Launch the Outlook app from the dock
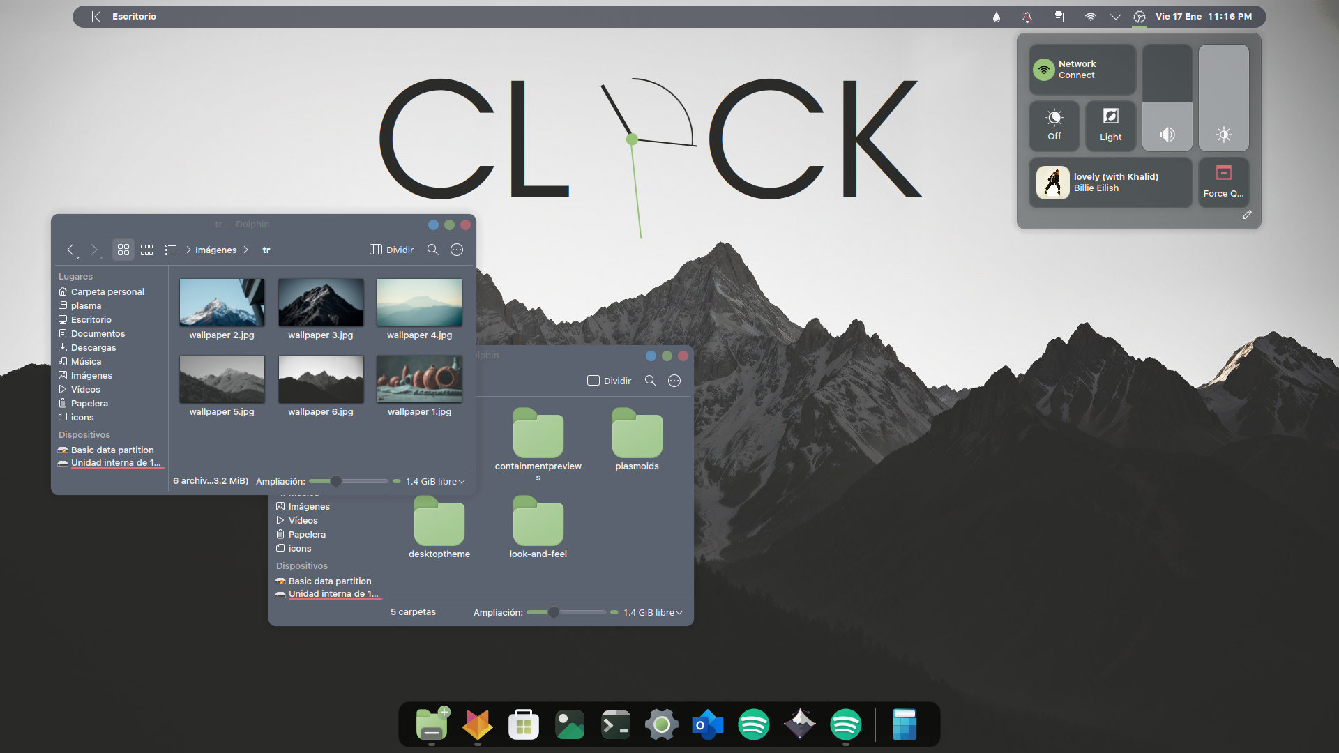 point(707,725)
